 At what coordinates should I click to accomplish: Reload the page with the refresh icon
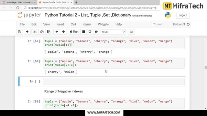(17, 8)
